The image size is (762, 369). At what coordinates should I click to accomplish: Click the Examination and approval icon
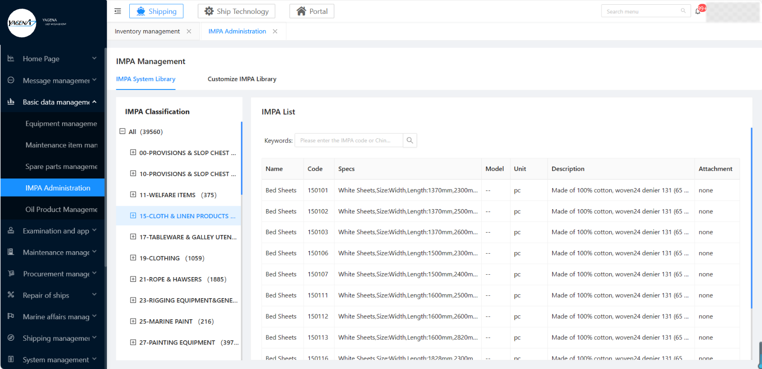coord(11,231)
